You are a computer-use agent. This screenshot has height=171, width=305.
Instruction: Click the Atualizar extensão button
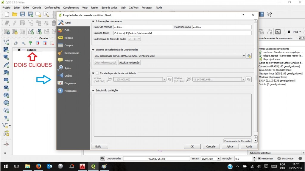coord(129,62)
